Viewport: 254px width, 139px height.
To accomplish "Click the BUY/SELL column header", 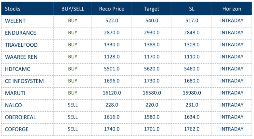I will click(x=73, y=9).
